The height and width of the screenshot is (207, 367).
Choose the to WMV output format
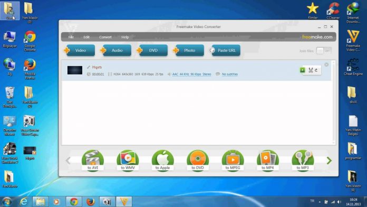coord(128,161)
